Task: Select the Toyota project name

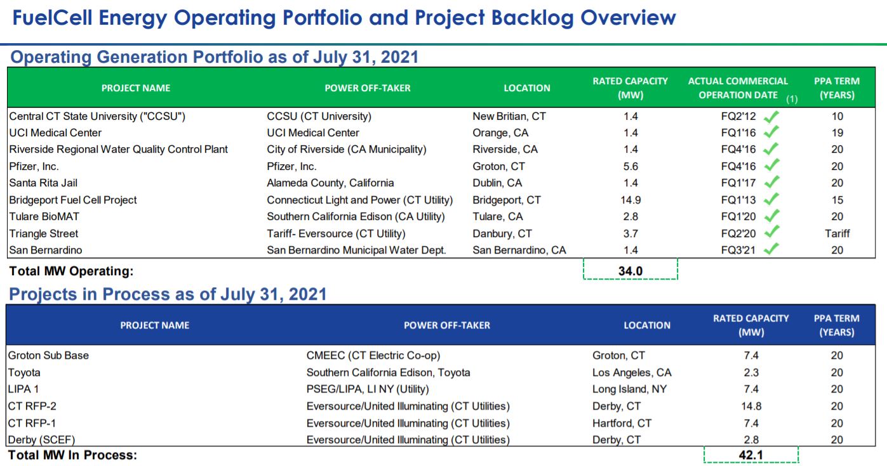Action: point(24,373)
